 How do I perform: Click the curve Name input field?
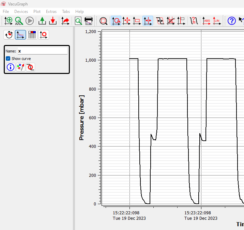pos(43,51)
